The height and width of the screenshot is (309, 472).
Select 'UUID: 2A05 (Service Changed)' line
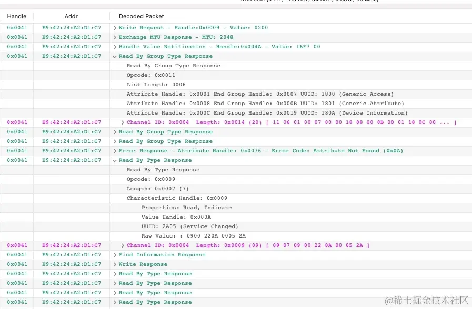[x=189, y=226]
